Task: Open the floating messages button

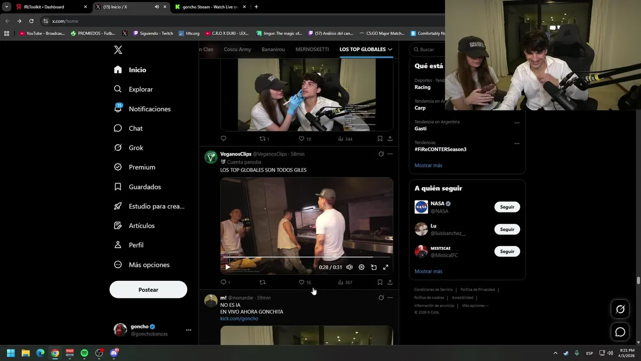Action: coord(620,332)
